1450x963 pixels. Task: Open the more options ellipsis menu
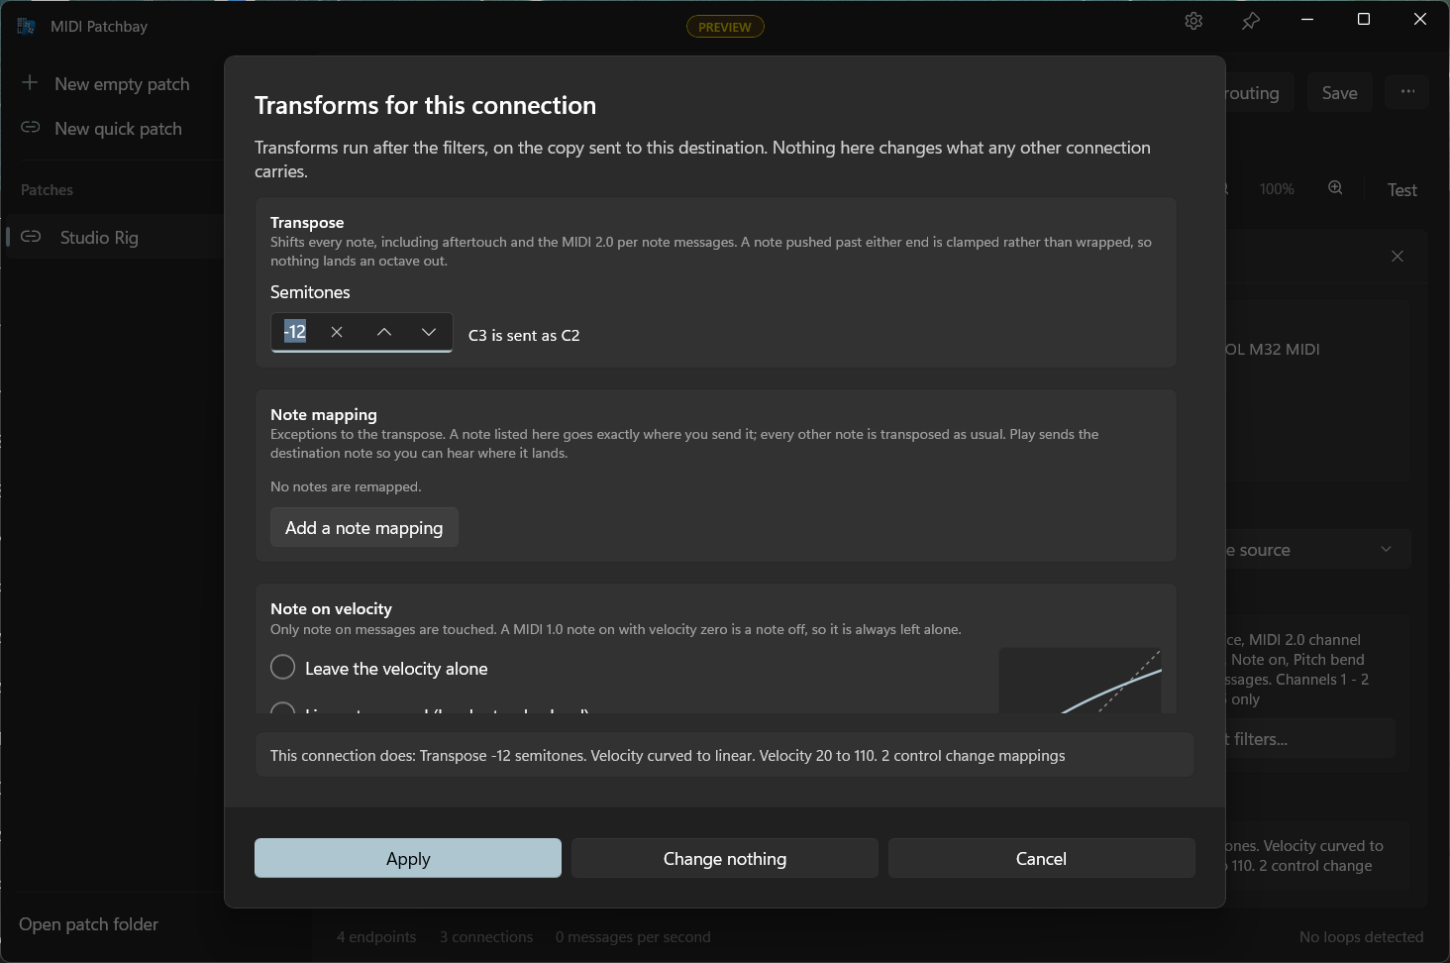pos(1407,92)
